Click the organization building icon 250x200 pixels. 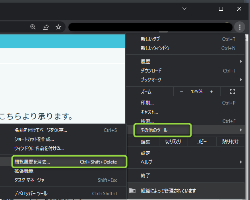132,190
